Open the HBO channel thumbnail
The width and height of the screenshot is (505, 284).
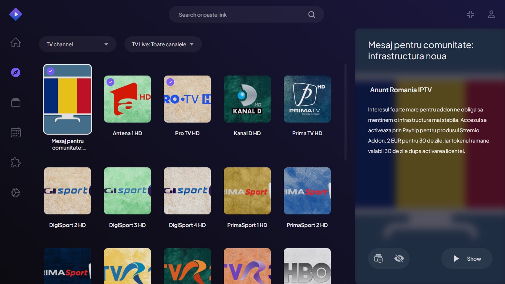307,266
